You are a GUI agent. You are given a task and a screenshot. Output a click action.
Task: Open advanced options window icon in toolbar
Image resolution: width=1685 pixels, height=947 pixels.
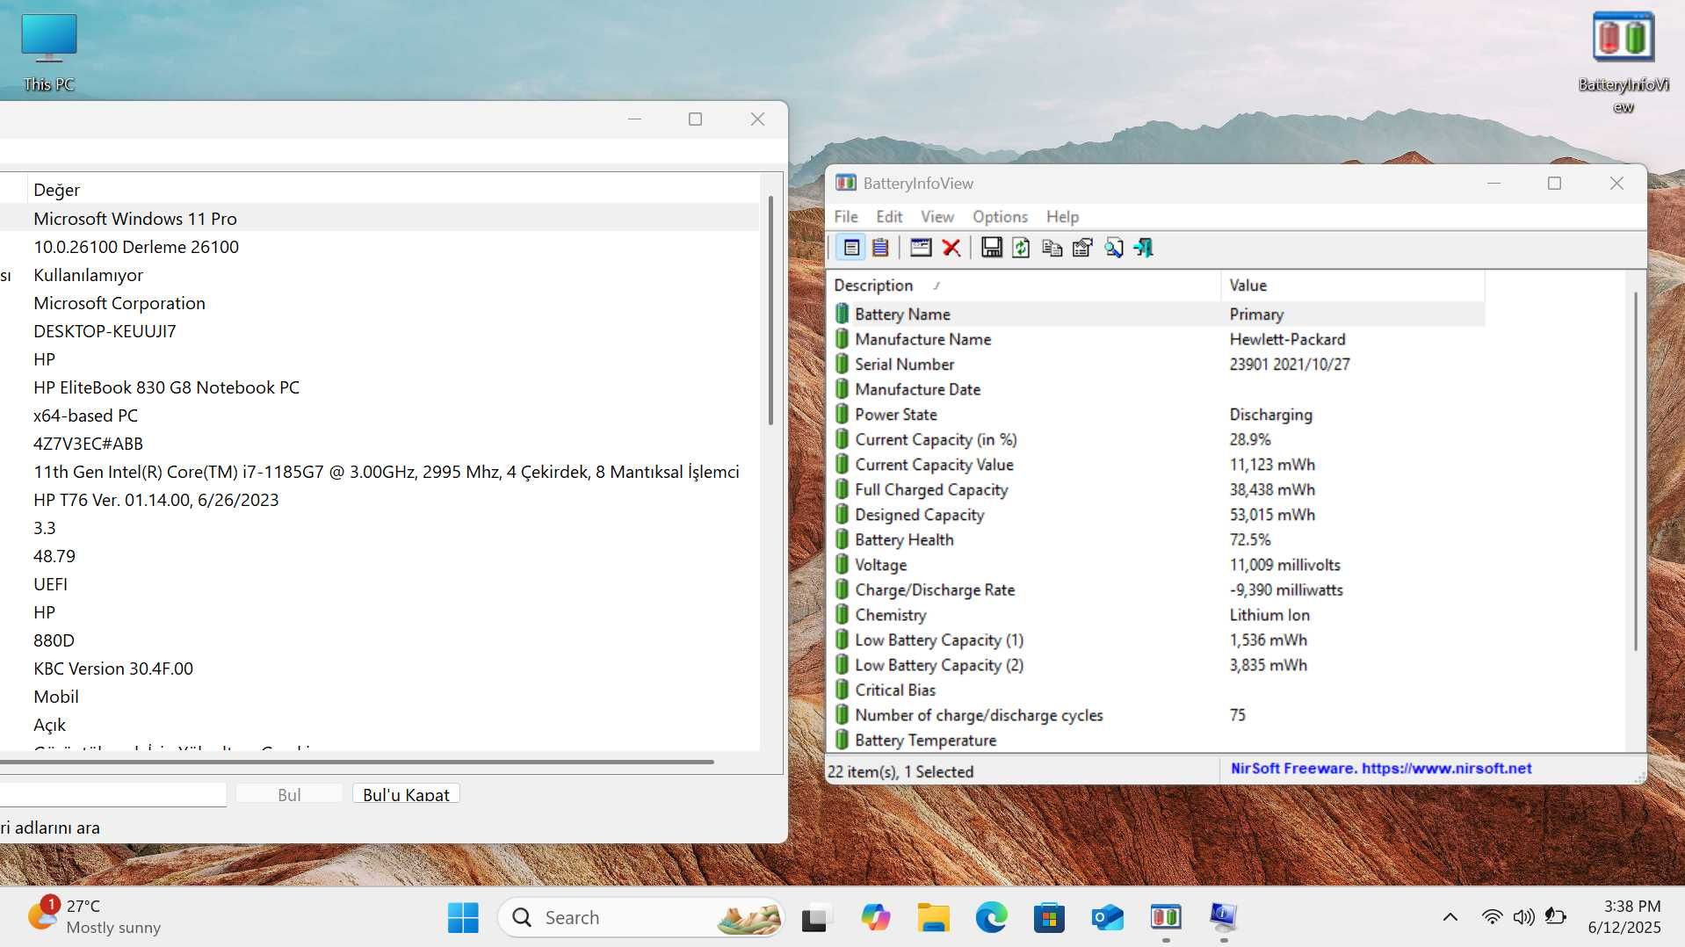[x=921, y=248]
